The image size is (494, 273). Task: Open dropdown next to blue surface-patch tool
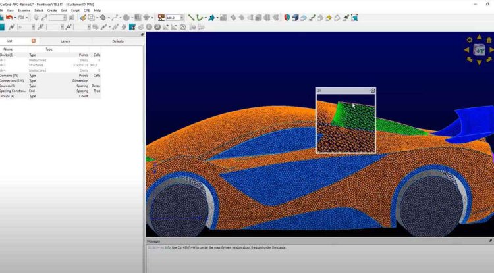click(x=217, y=18)
